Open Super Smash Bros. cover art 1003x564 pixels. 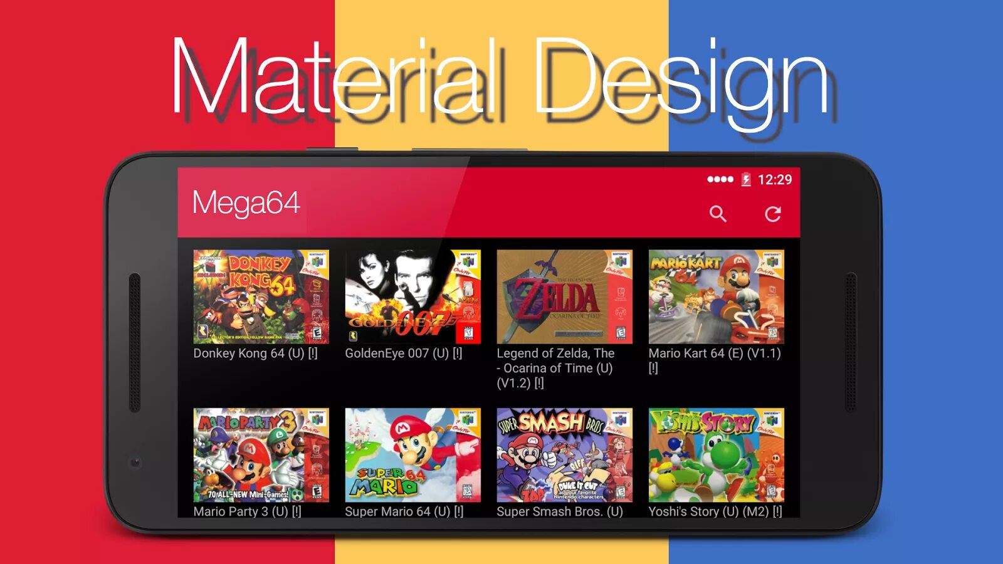[564, 455]
